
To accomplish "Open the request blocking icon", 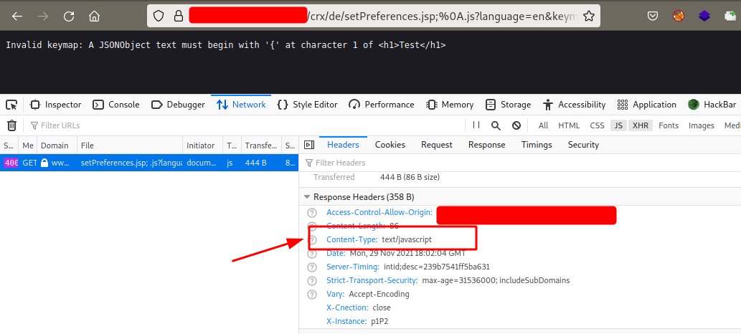I will point(516,125).
